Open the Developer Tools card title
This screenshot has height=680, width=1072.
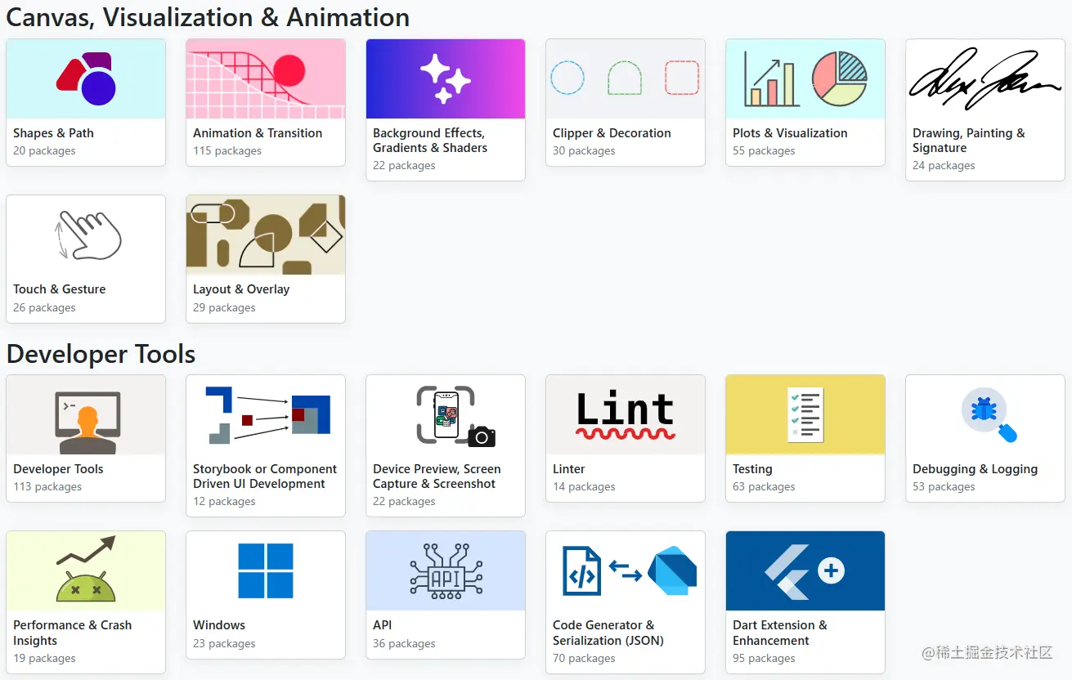(x=58, y=469)
